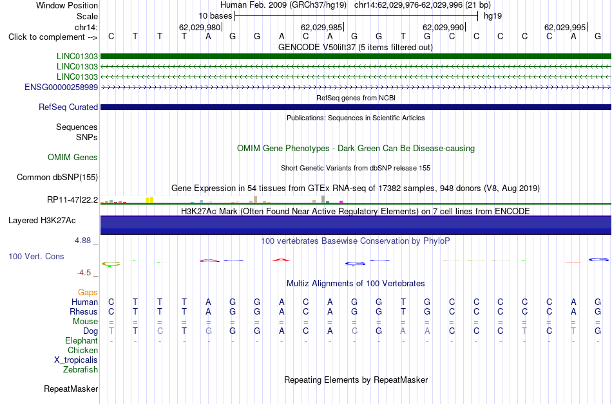
Task: Click the RefSeq Curated track label
Action: click(x=68, y=107)
